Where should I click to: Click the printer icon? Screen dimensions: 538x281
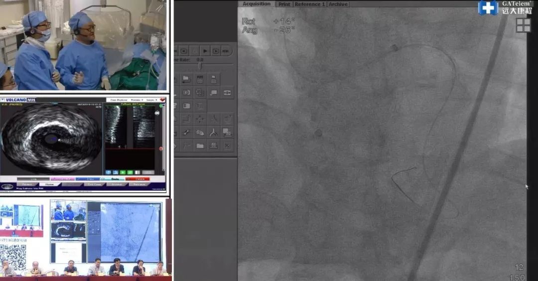(x=214, y=146)
